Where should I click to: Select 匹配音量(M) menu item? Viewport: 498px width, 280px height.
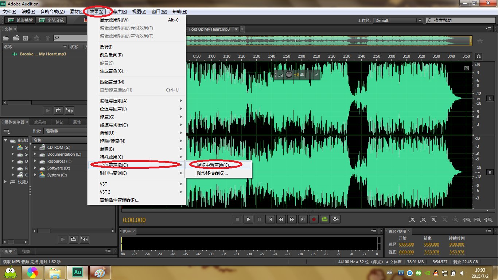(112, 82)
